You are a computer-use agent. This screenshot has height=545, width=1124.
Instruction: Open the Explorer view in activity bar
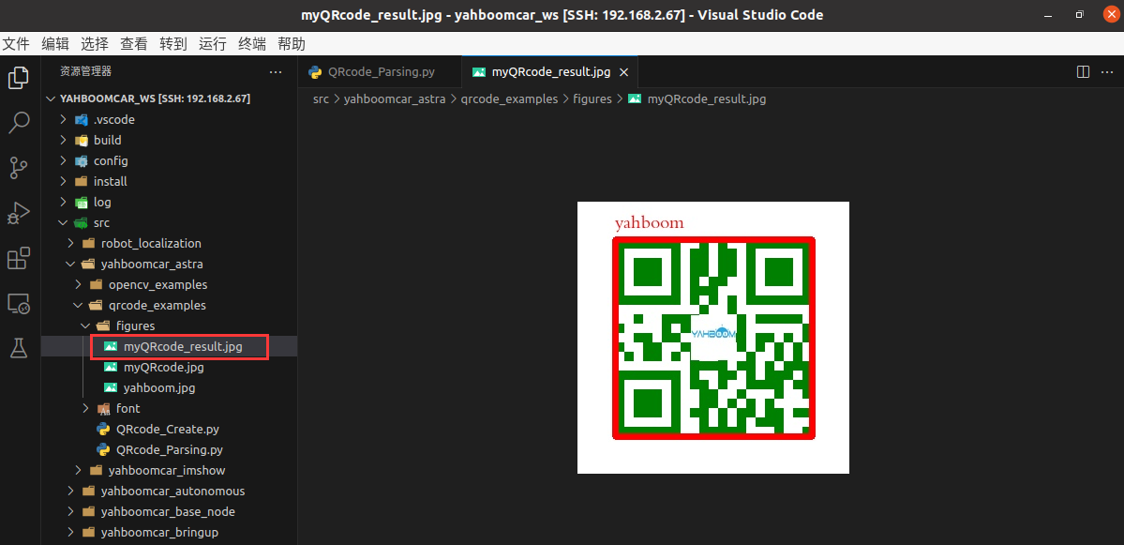[18, 78]
